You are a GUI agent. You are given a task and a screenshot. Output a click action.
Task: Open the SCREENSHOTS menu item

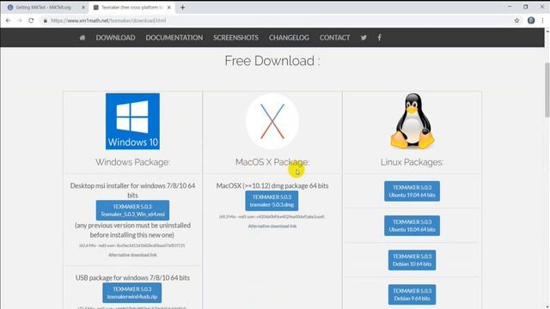[x=235, y=38]
